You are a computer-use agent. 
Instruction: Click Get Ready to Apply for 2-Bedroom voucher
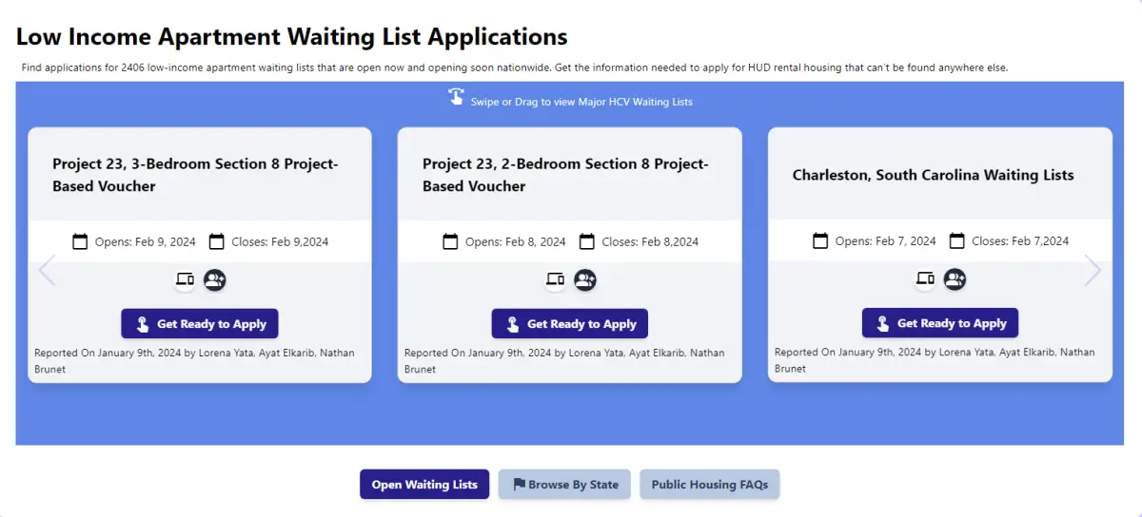pos(570,323)
